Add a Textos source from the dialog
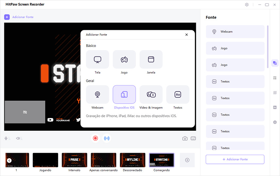The height and width of the screenshot is (176, 280). (x=178, y=94)
